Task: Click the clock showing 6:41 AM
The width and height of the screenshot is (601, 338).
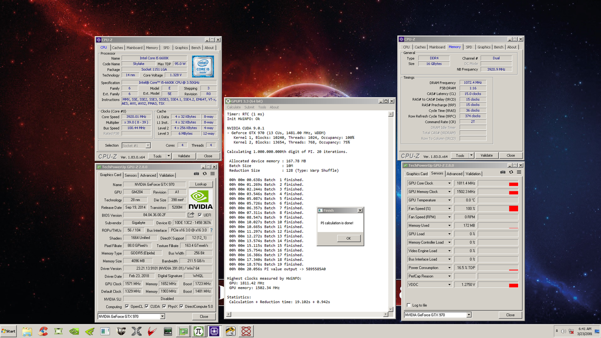Action: (x=585, y=329)
